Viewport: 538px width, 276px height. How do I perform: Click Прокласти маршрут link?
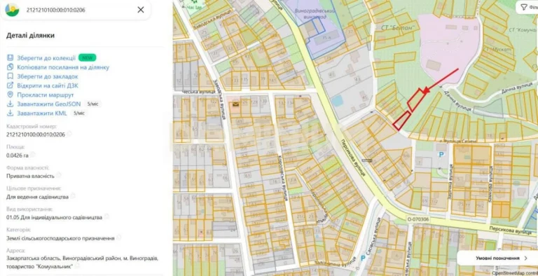(46, 95)
